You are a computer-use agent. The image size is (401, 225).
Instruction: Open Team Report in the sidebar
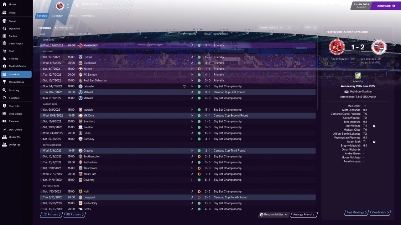click(16, 44)
